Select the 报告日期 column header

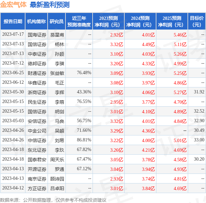(x=13, y=21)
